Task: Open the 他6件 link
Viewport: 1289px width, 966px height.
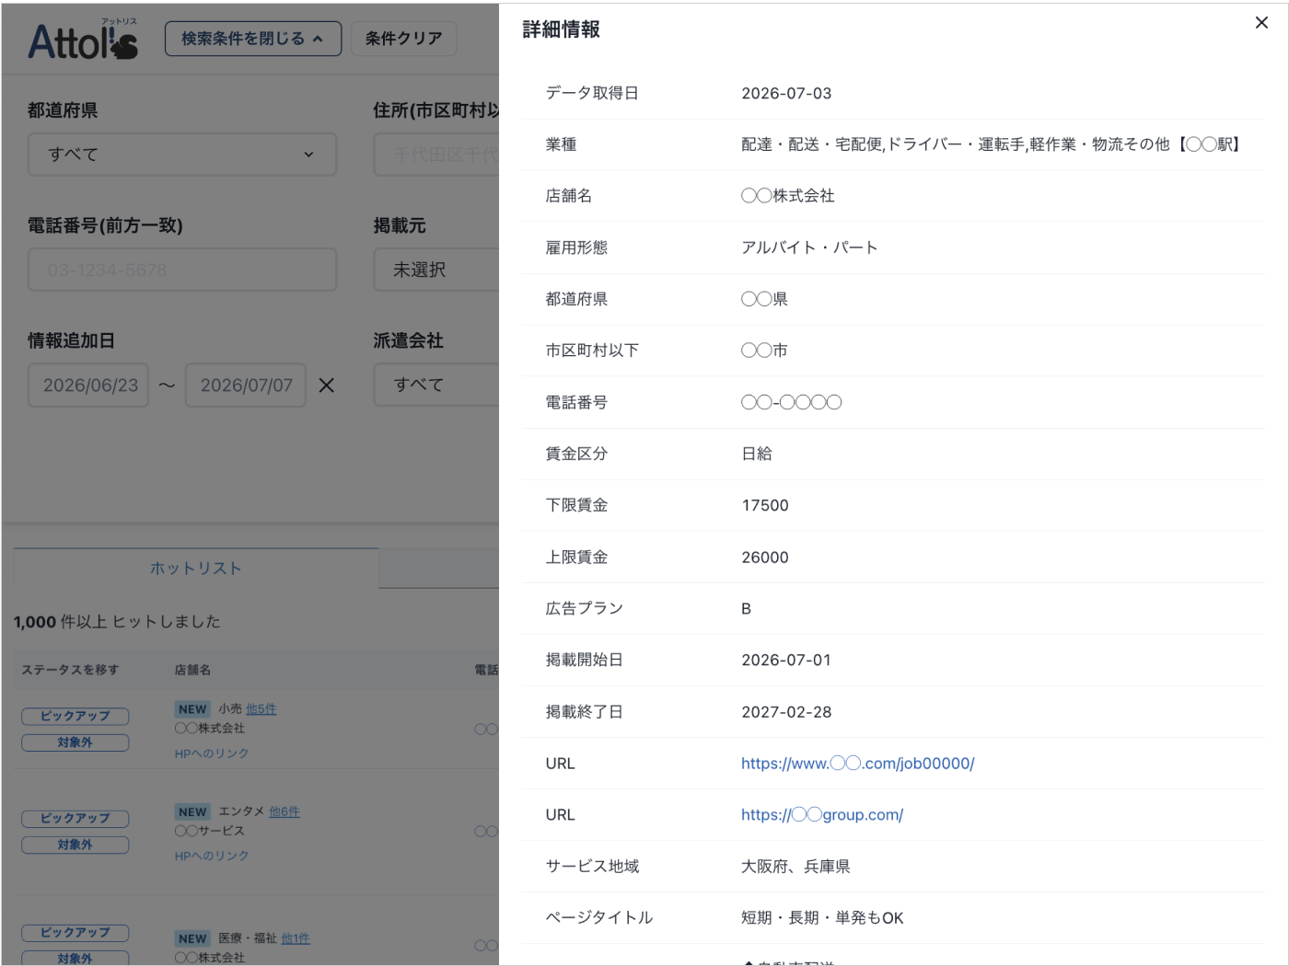Action: (x=285, y=811)
